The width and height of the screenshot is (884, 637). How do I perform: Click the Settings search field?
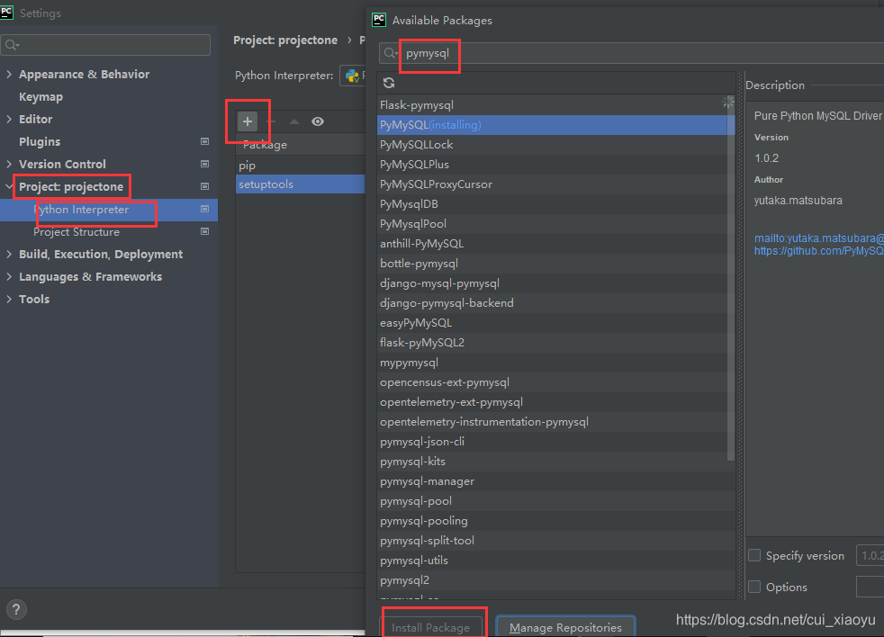[x=106, y=45]
